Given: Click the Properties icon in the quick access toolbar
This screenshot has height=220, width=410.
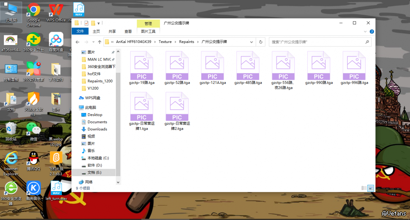Looking at the screenshot, I should 86,23.
